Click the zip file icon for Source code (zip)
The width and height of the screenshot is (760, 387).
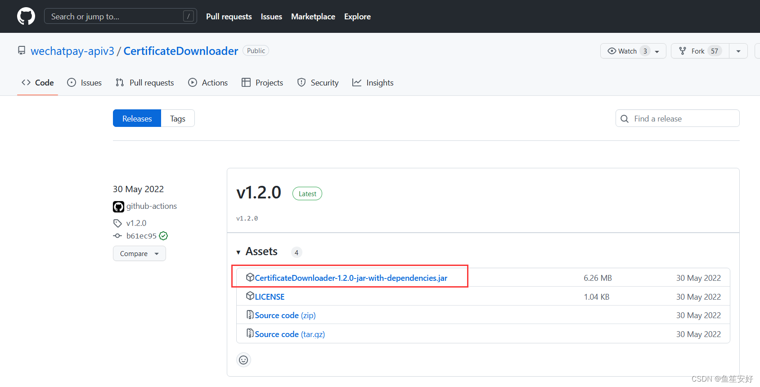tap(250, 315)
